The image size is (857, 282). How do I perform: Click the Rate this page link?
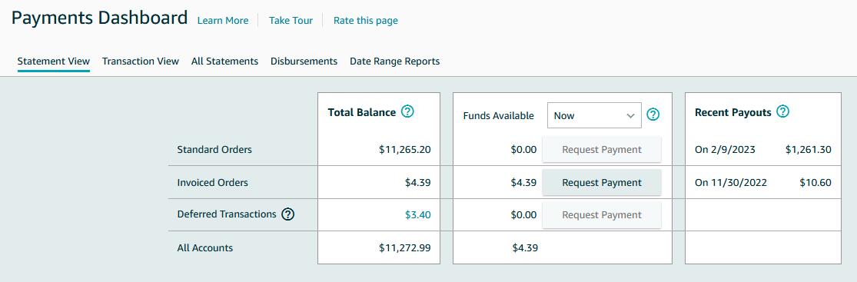tap(366, 21)
